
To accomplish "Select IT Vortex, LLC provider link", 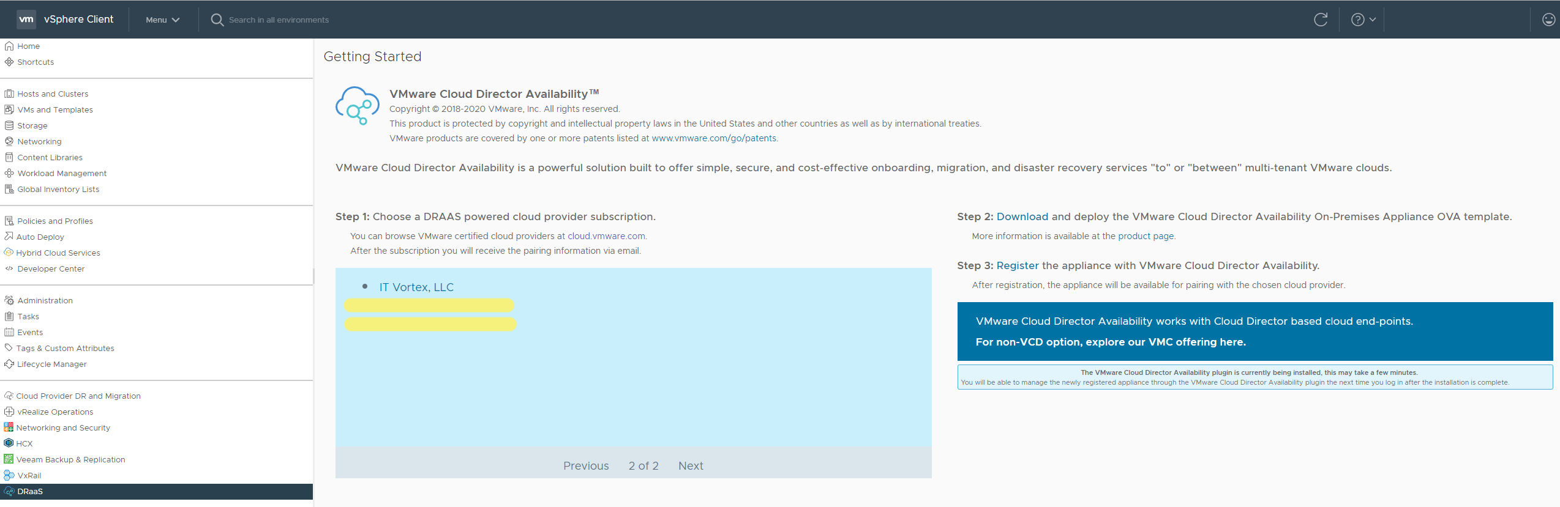I will tap(416, 287).
